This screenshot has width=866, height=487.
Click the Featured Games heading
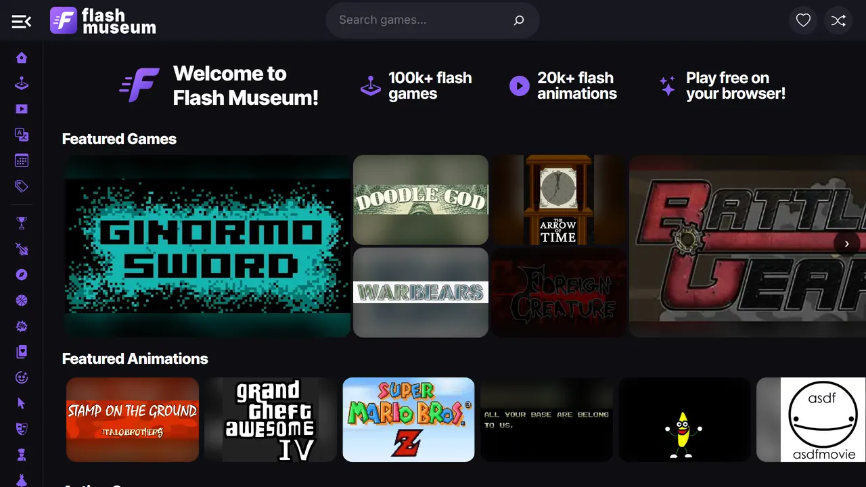click(x=119, y=139)
